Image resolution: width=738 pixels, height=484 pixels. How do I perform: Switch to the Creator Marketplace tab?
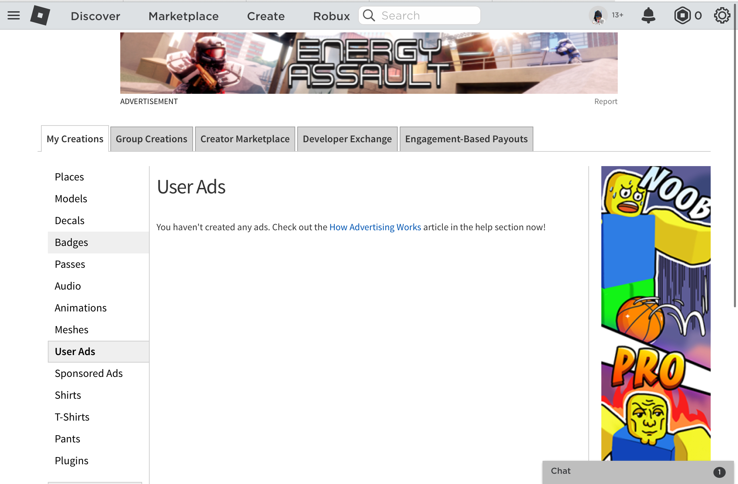tap(245, 139)
